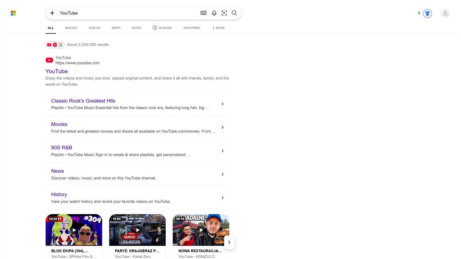This screenshot has height=259, width=461.
Task: Open the YouTube main result title
Action: 57,71
